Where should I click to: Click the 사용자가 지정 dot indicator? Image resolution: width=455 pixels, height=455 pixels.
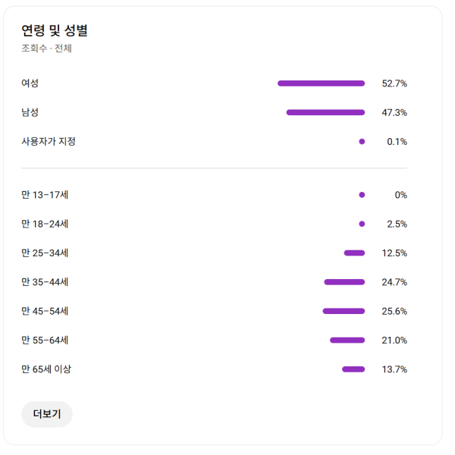click(x=362, y=142)
